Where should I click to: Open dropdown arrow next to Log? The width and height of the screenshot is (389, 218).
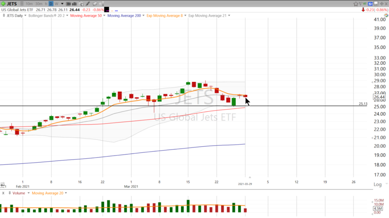click(387, 184)
